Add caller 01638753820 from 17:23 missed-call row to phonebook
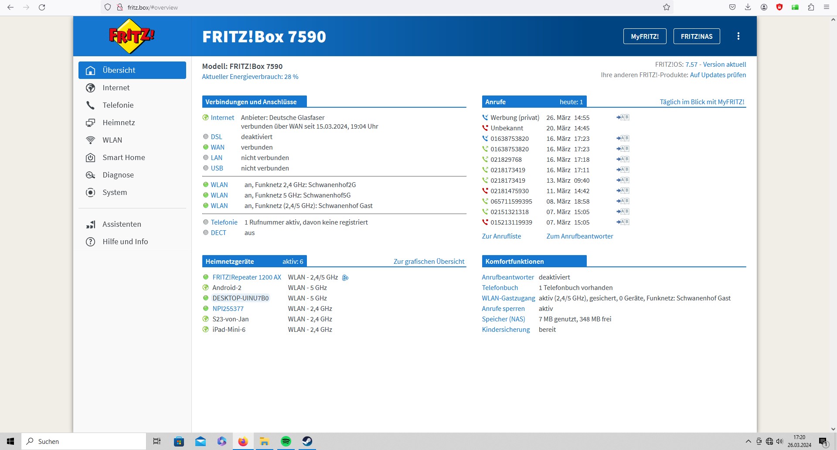Viewport: 837px width, 450px height. [x=623, y=138]
